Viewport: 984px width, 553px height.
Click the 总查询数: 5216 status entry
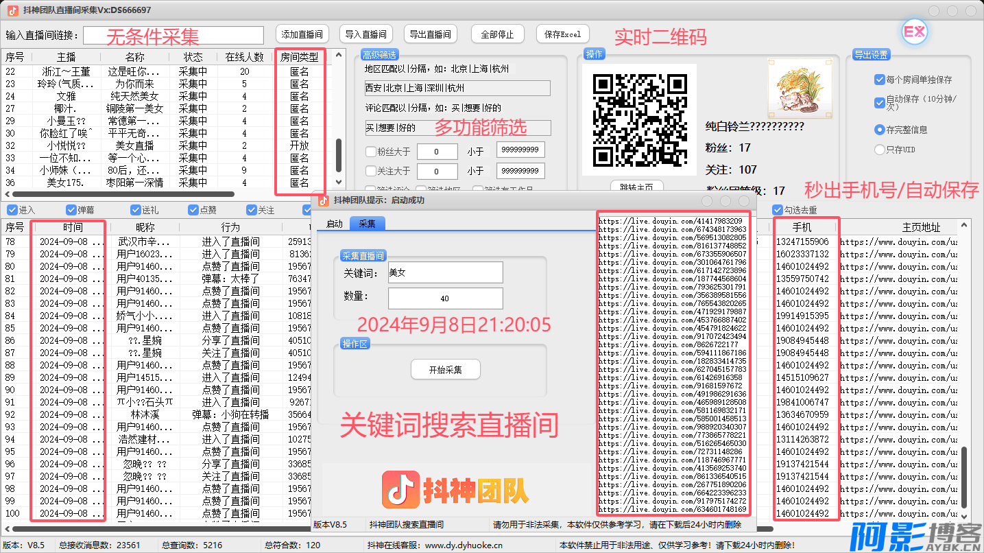click(x=192, y=545)
